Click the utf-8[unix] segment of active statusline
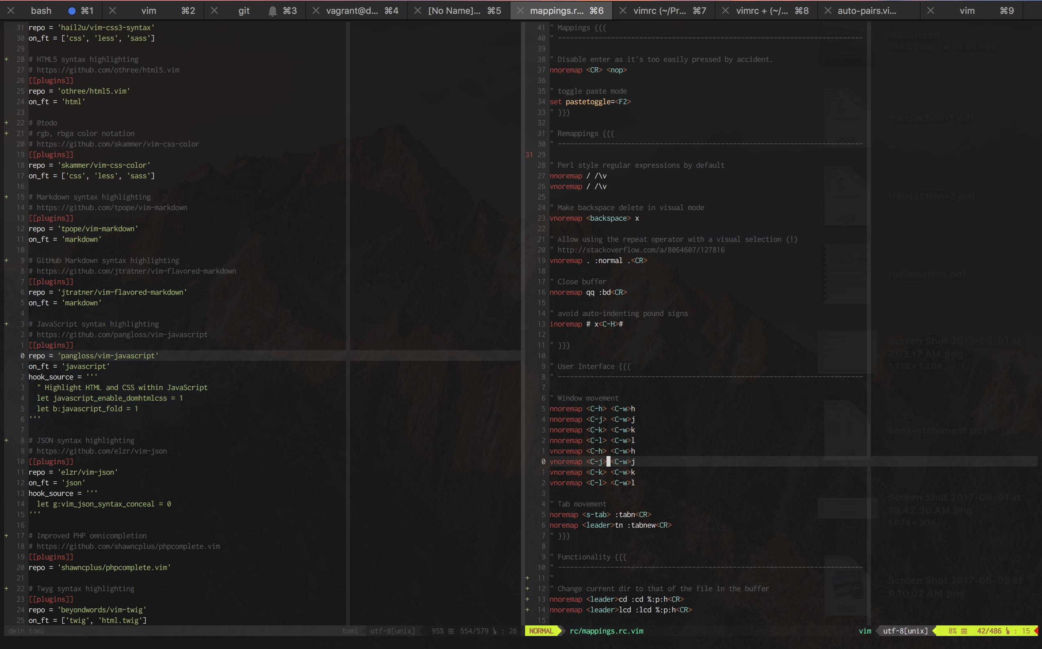The image size is (1042, 649). tap(905, 631)
